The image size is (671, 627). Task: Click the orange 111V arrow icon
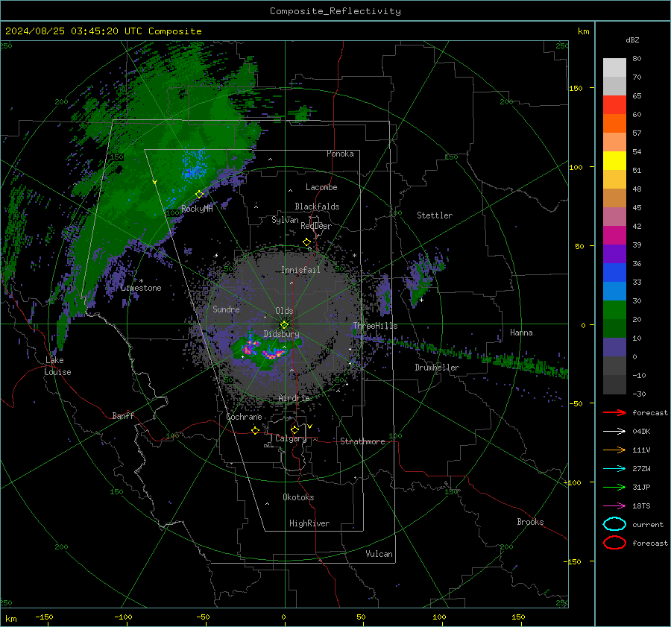click(614, 450)
